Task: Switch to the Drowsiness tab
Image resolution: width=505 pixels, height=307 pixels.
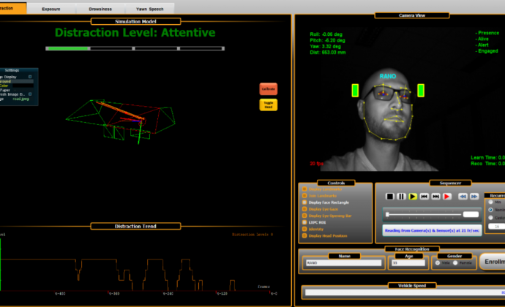Action: pos(100,9)
